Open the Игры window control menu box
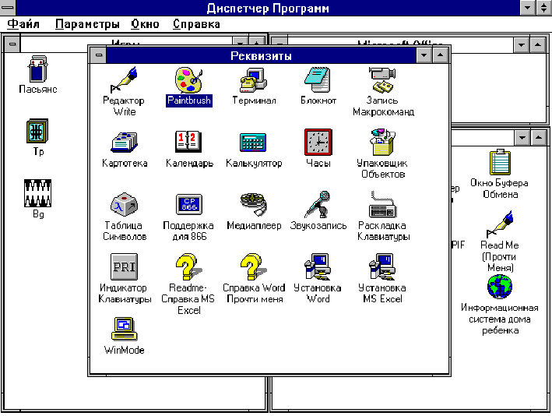552x416 pixels. (x=12, y=44)
